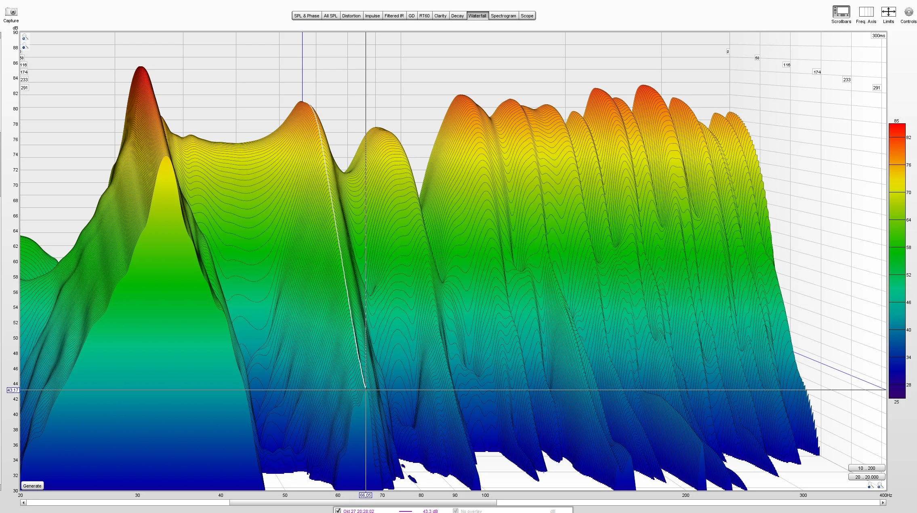Screen dimensions: 917x513
Task: Click the horizontal scrollbar thumb
Action: 363,503
